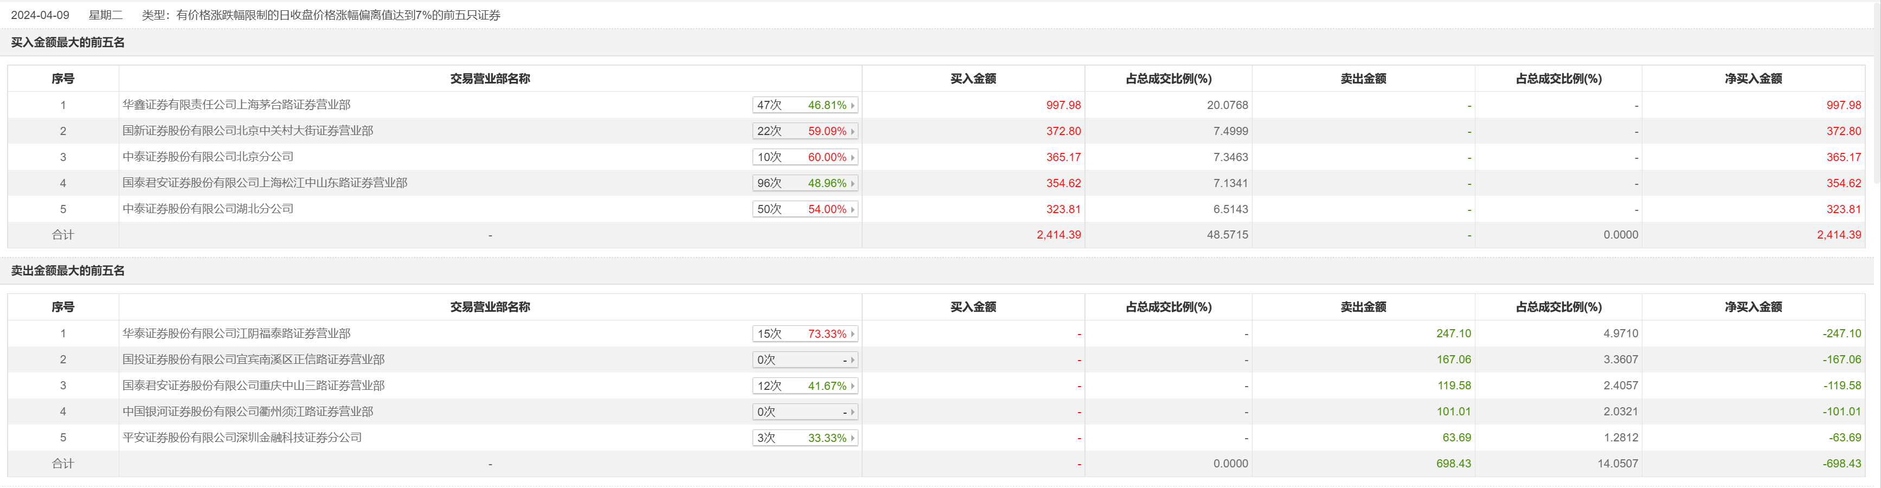
Task: Select 国泰君安重庆中山三路证券营业部 link
Action: 253,385
